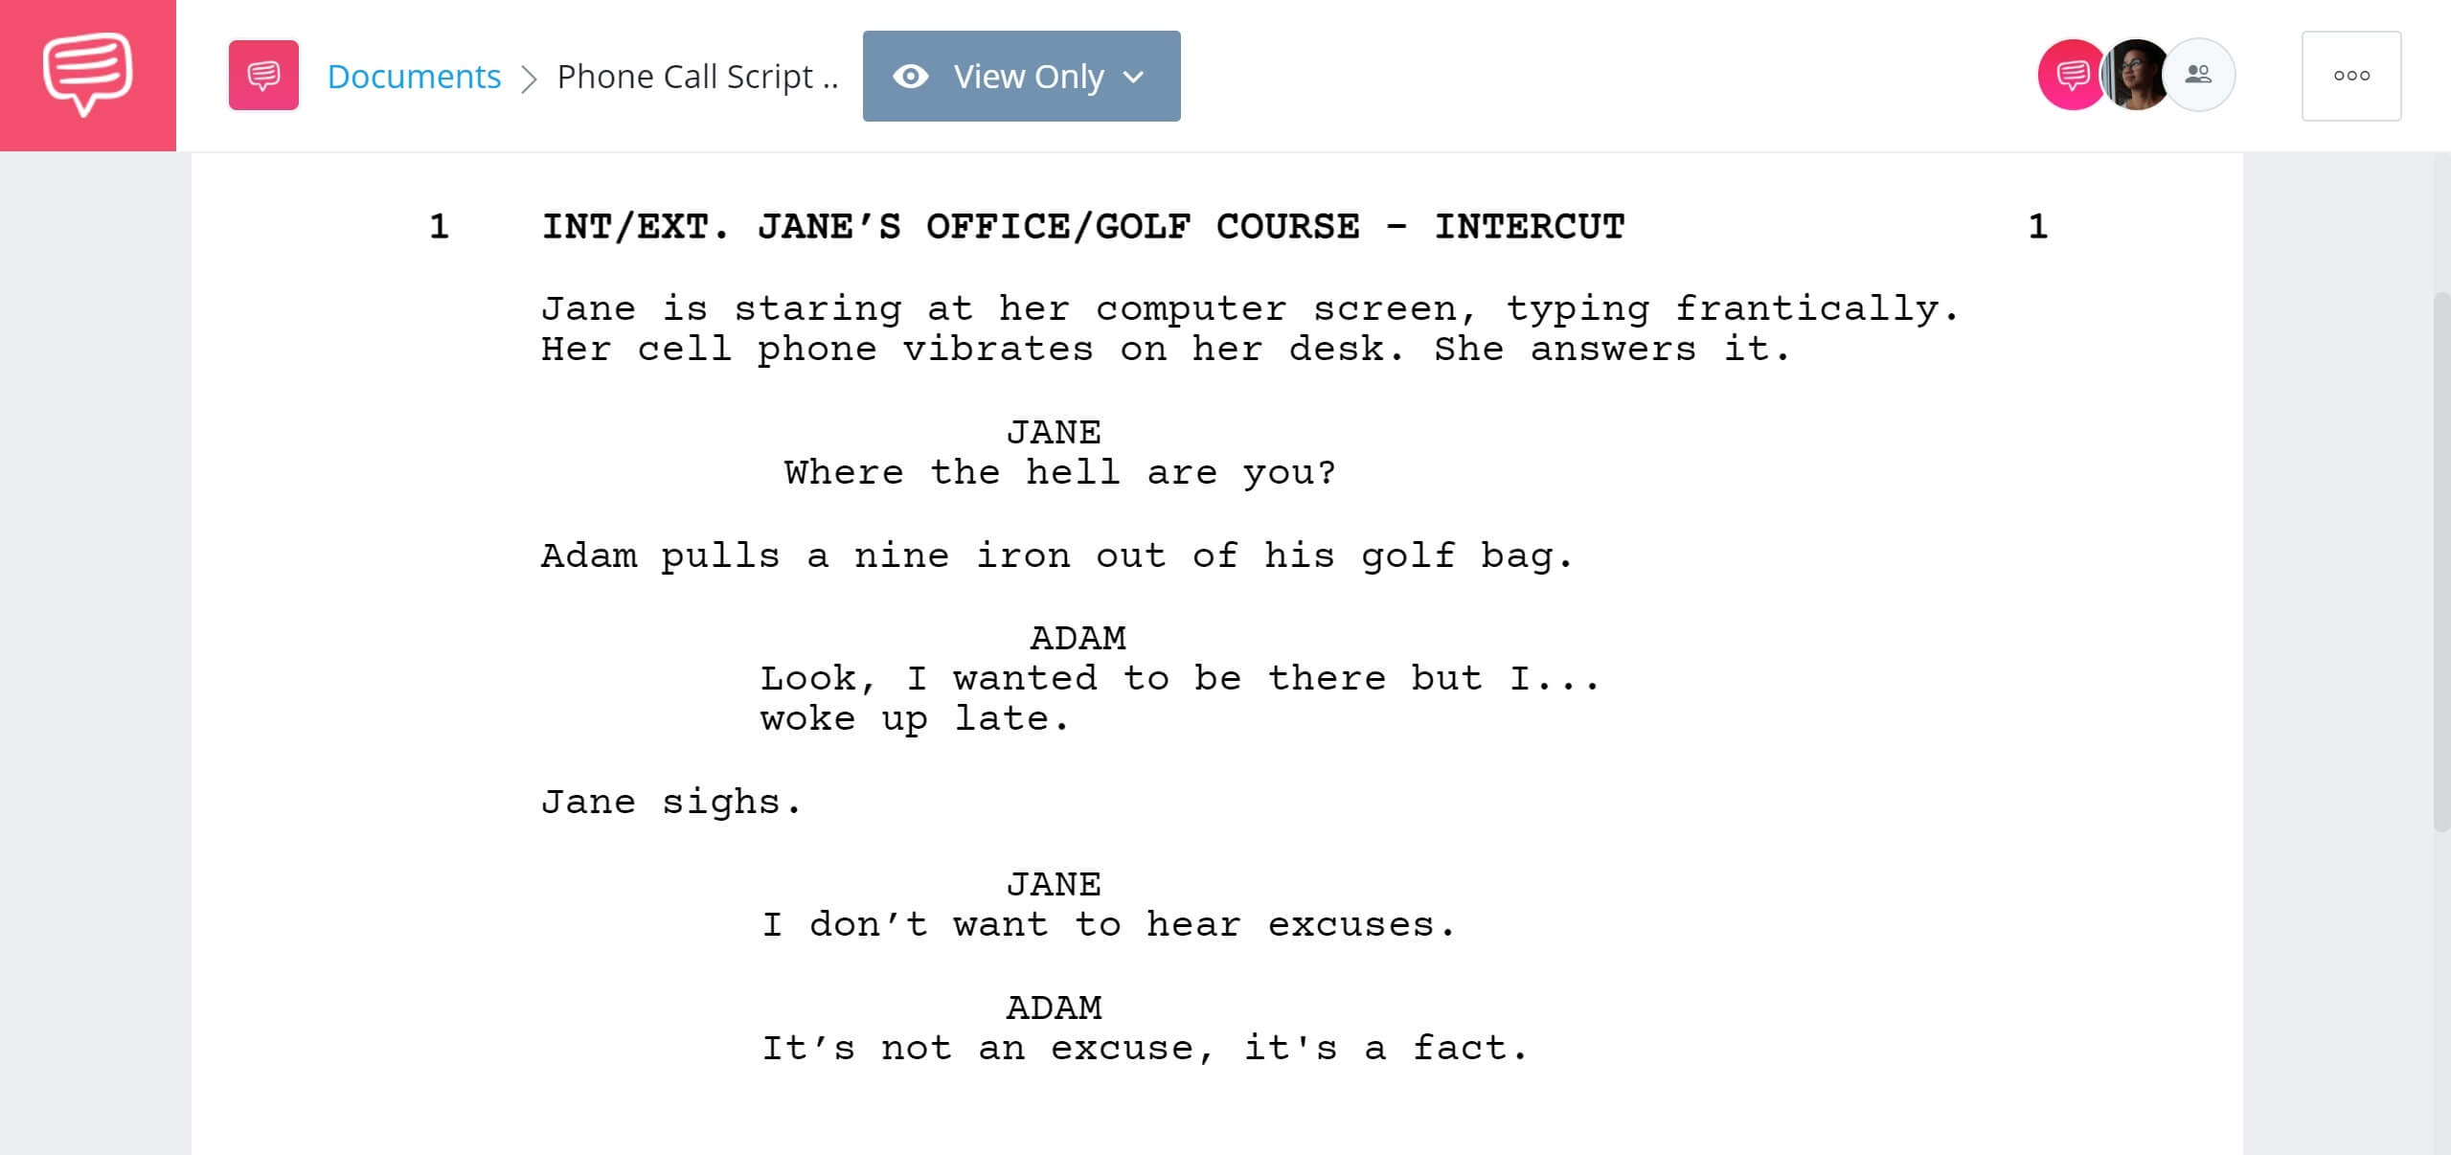Click the View Only button to change permissions

click(1022, 75)
